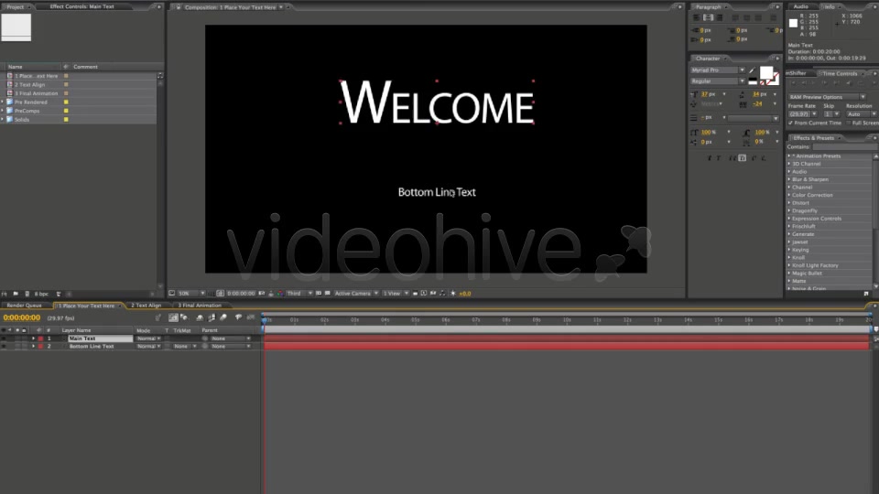
Task: Enable the Full Screen checkbox
Action: click(849, 123)
